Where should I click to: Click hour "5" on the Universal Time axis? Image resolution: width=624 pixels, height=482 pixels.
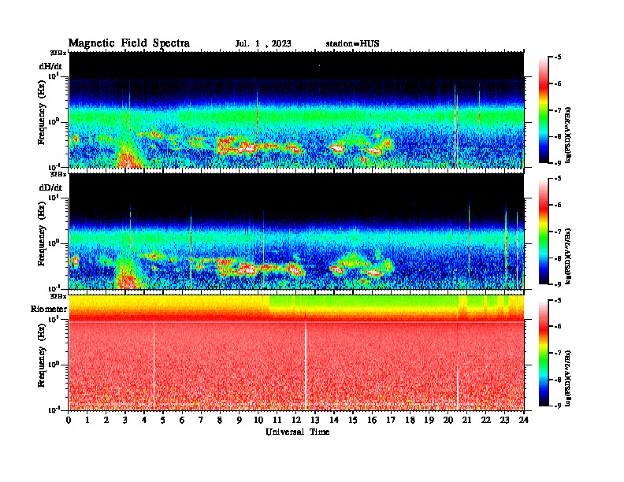point(163,420)
